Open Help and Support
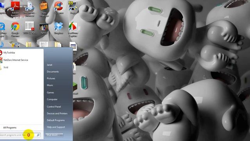250x141 pixels. tap(56, 127)
